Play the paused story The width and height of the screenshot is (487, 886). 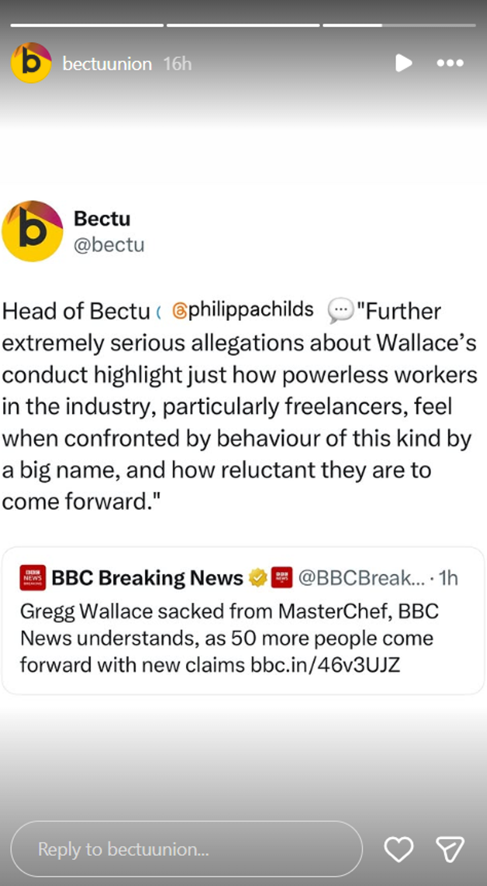pyautogui.click(x=403, y=63)
